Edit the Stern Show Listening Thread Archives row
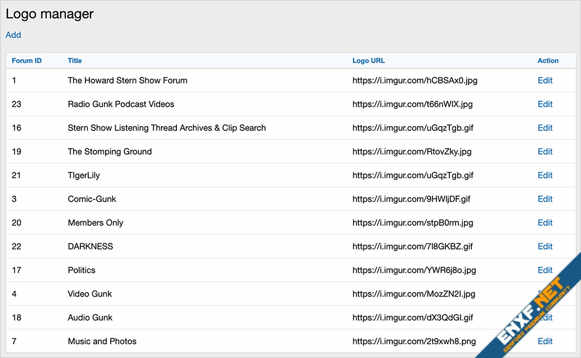581x358 pixels. tap(545, 128)
